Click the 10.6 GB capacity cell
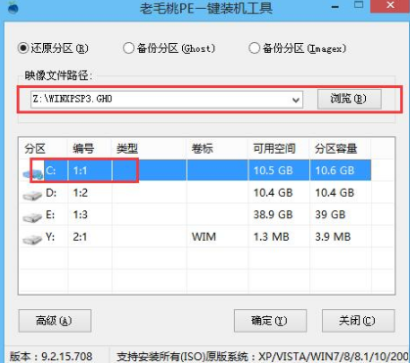Screen dimensions: 410x363 pos(335,170)
